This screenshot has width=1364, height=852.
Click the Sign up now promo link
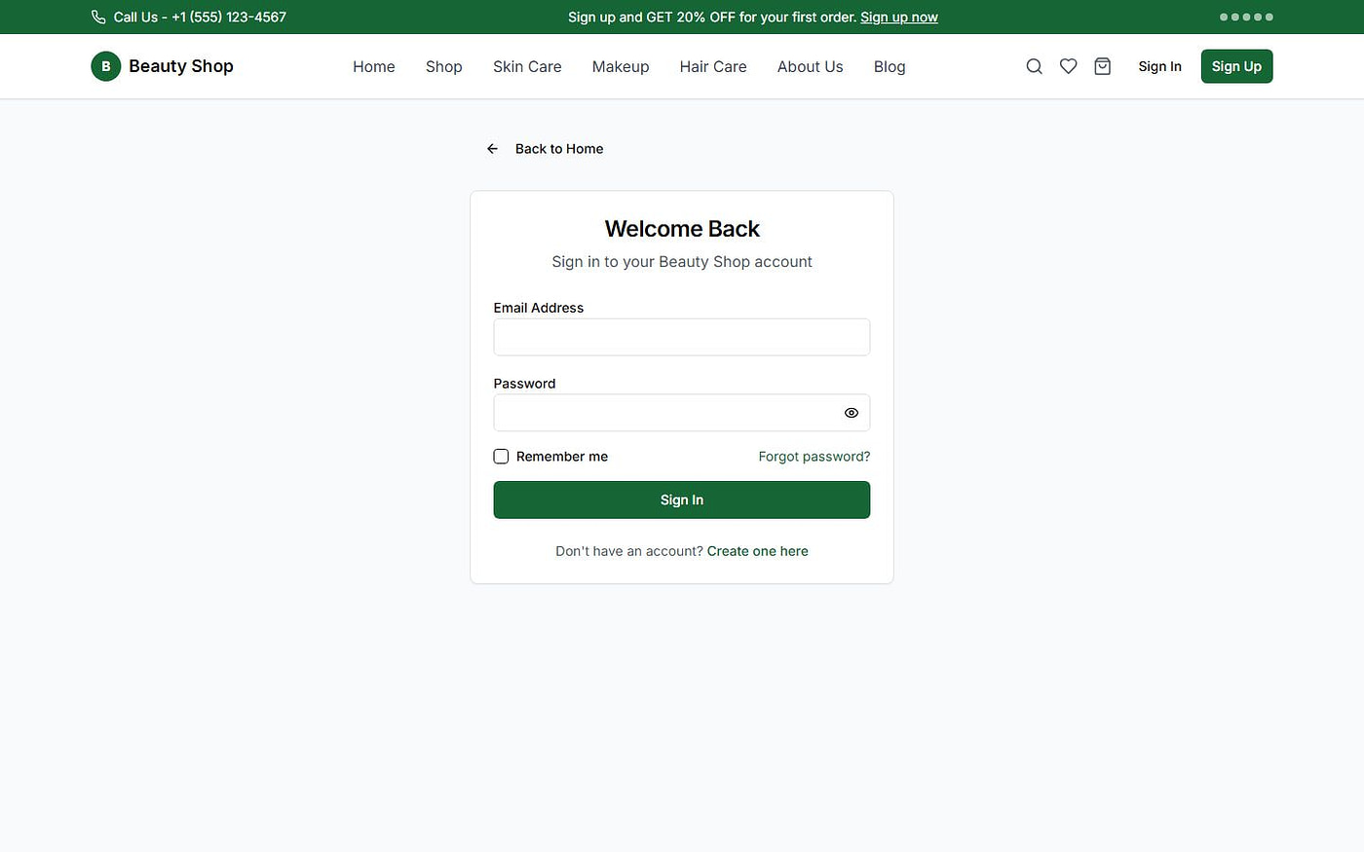[x=899, y=17]
